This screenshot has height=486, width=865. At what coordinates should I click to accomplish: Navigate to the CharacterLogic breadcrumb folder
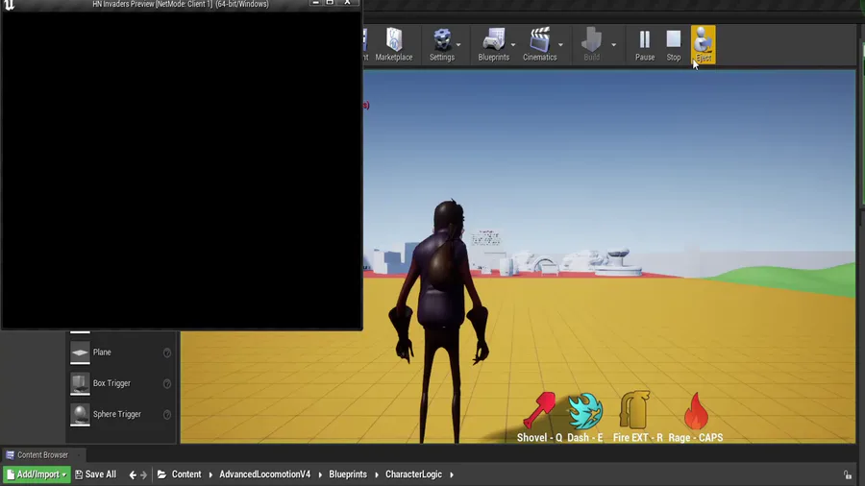coord(413,474)
